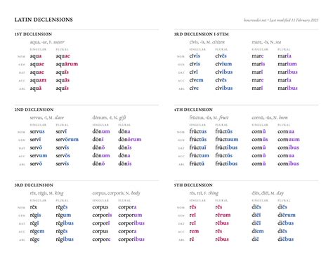This screenshot has height=257, width=333.
Task: Click the word rēgum
Action: pos(63,215)
